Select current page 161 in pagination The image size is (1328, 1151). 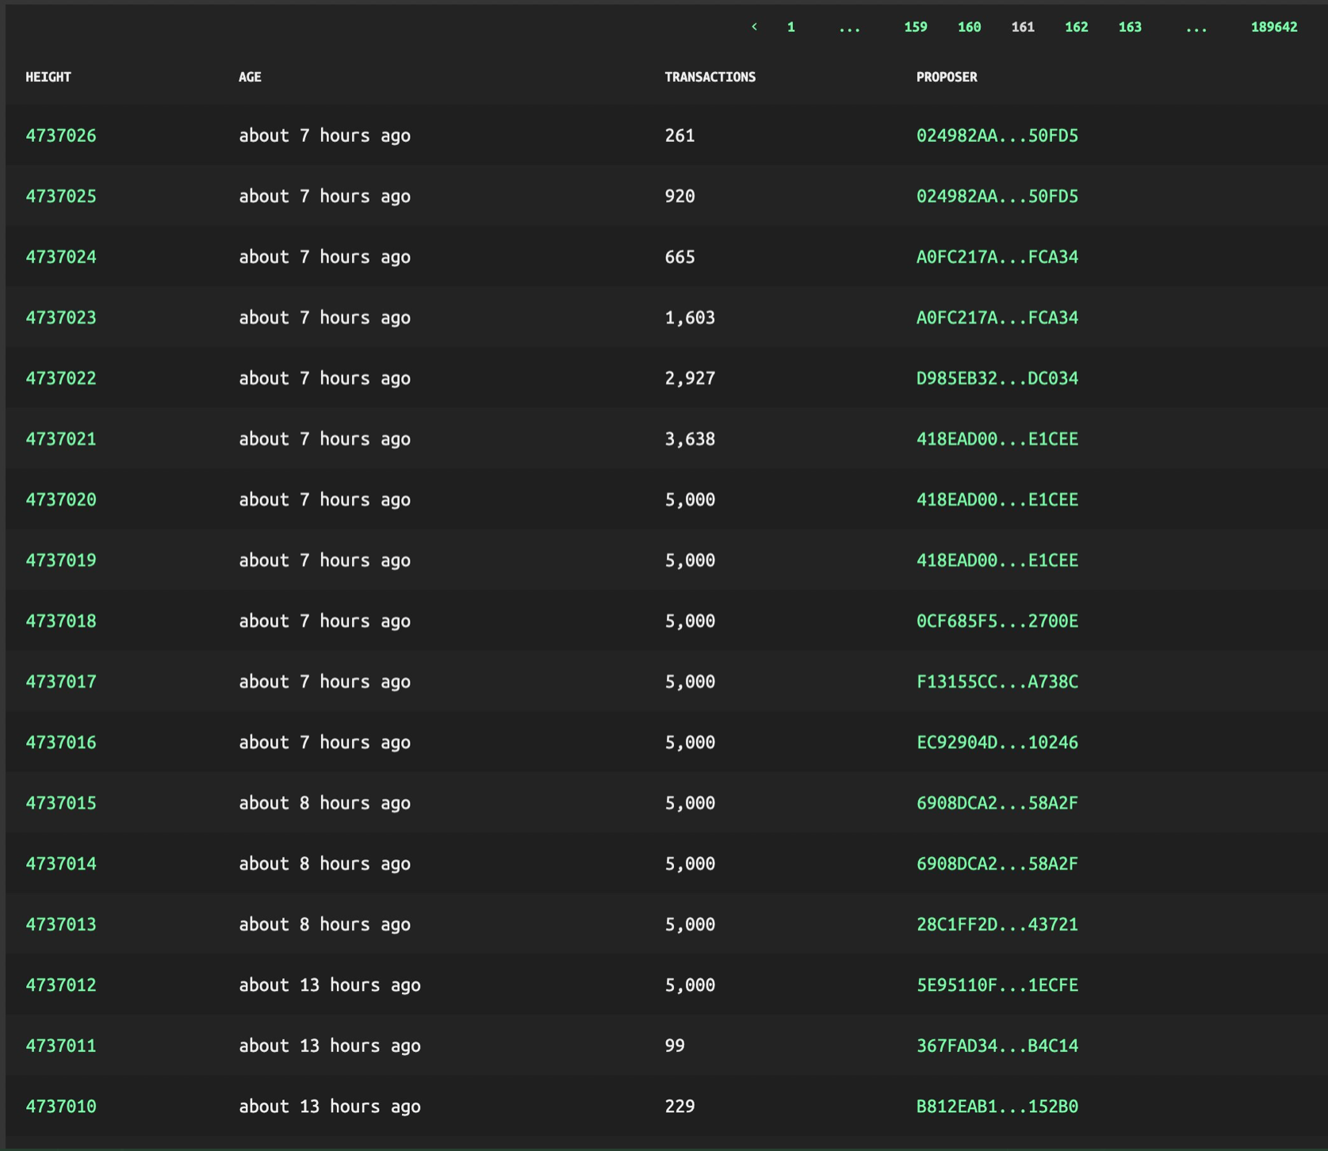[1023, 27]
